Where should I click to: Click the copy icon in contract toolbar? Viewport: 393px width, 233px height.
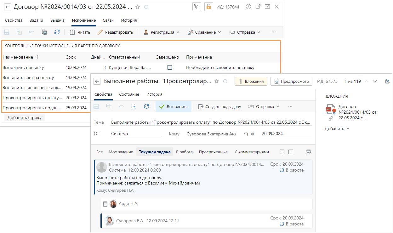coord(44,32)
